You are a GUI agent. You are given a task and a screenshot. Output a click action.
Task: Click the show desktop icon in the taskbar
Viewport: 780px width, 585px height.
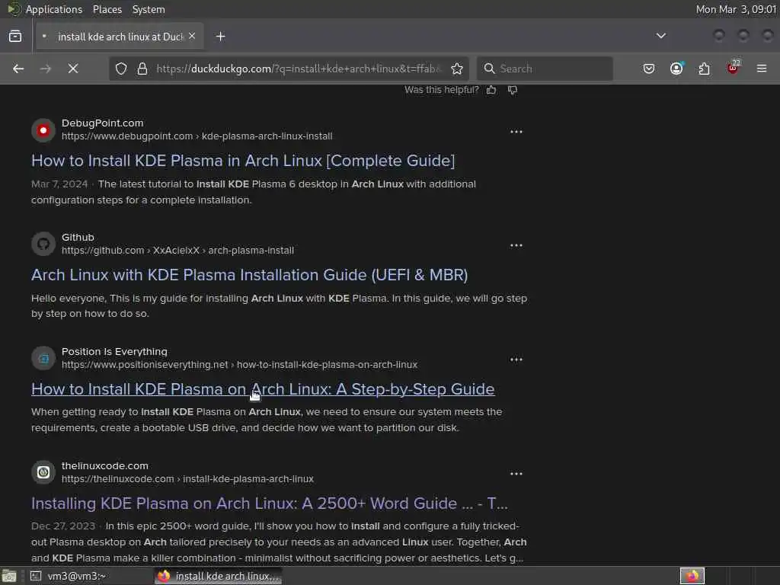(9, 576)
